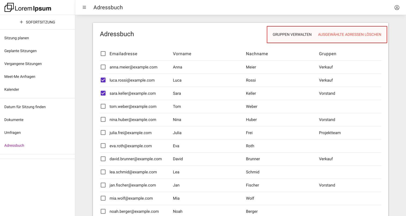
Task: Open Vergangene Sitzungen
Action: 23,64
